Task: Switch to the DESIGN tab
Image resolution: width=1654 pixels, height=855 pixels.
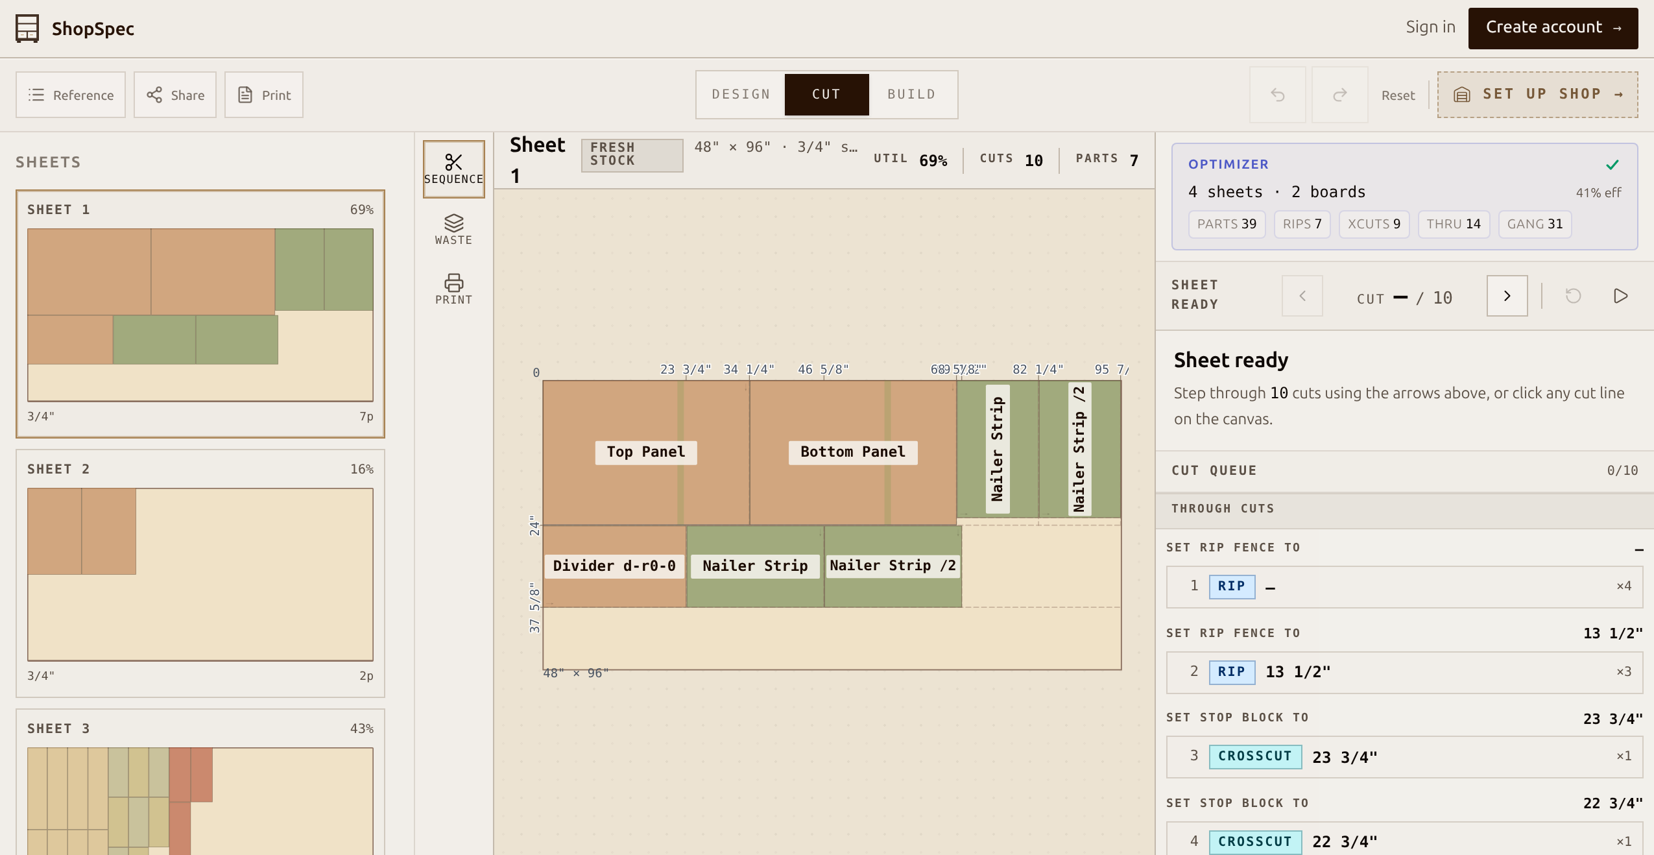Action: click(x=741, y=95)
